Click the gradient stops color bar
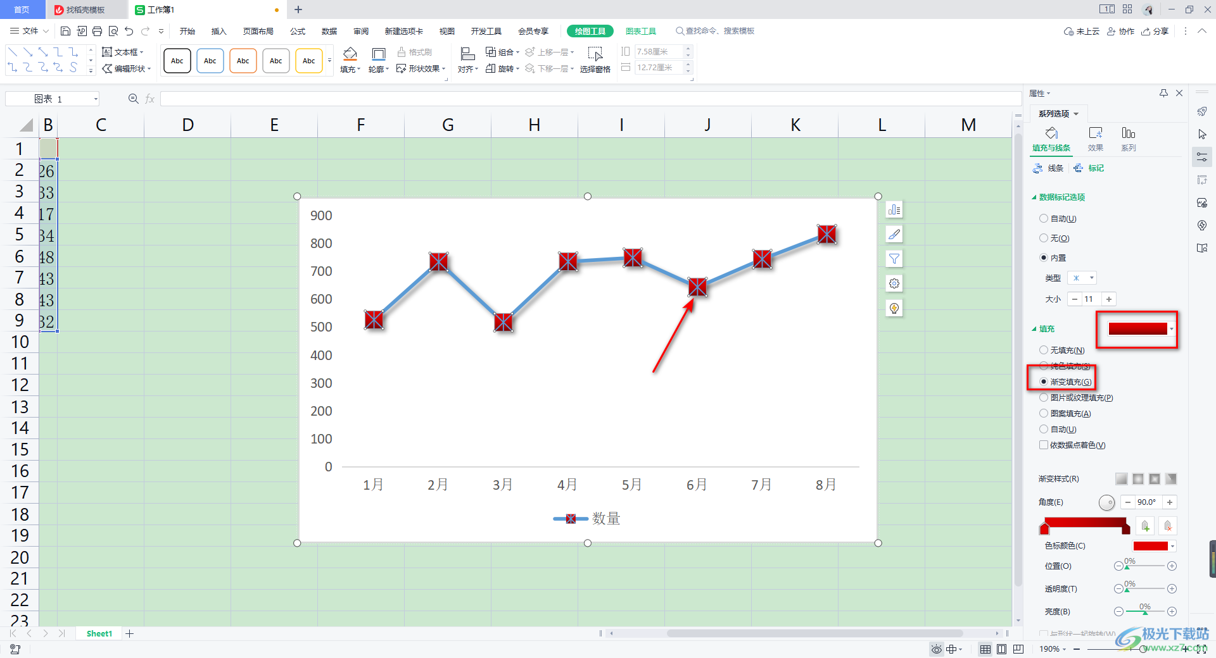This screenshot has width=1216, height=658. click(1084, 523)
